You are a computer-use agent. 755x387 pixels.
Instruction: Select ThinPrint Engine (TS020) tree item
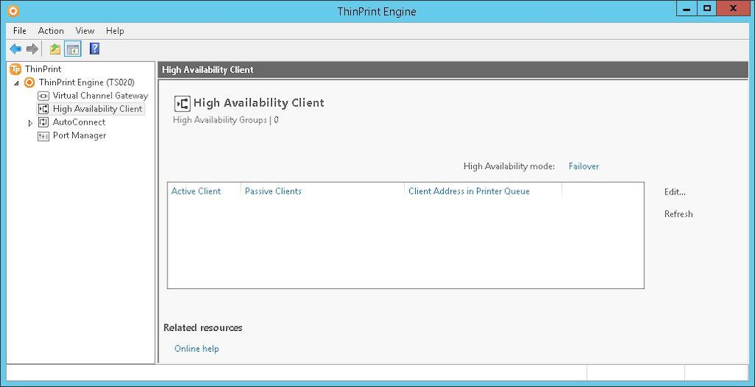point(87,83)
